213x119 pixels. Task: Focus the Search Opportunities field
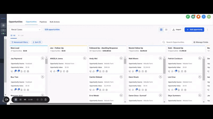coord(177,42)
